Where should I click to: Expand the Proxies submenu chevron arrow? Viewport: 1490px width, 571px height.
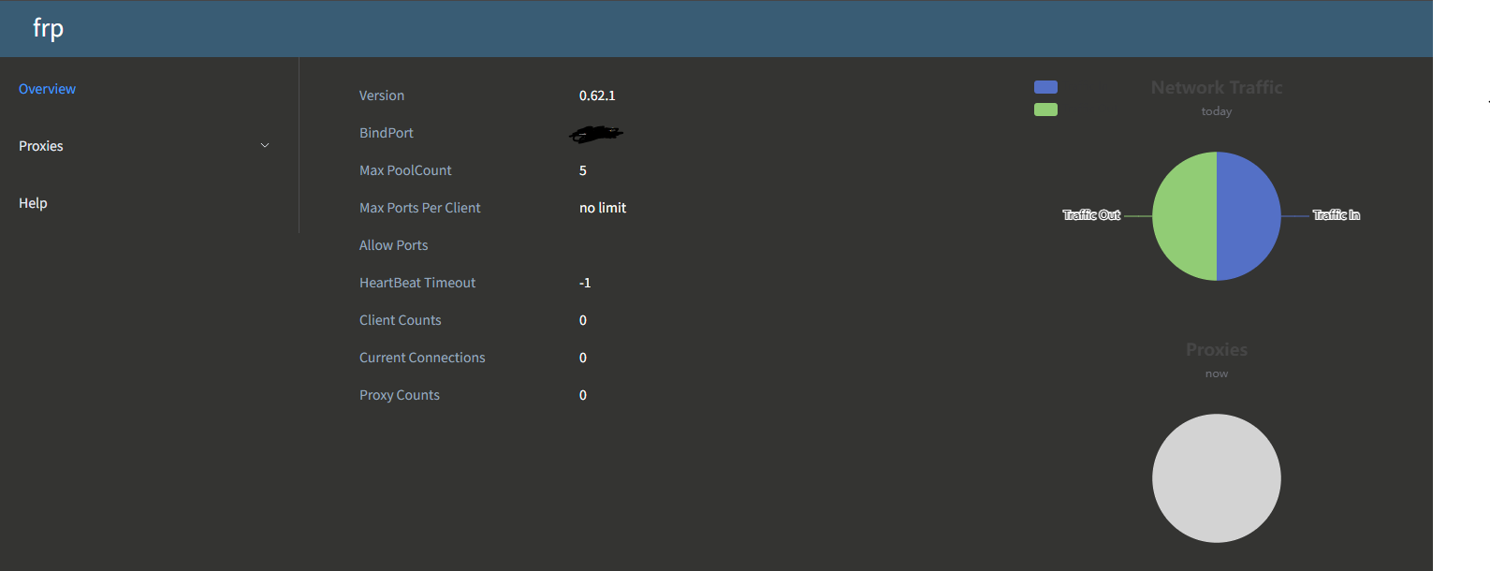pyautogui.click(x=265, y=146)
